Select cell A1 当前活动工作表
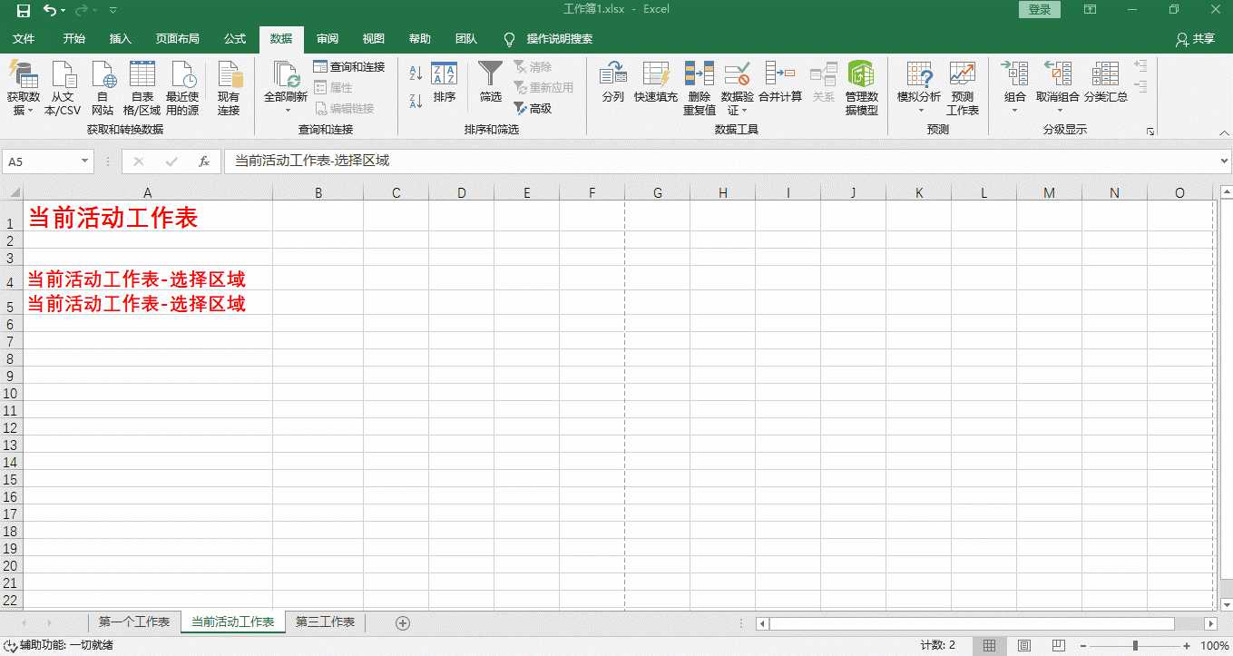The image size is (1233, 656). pos(148,217)
